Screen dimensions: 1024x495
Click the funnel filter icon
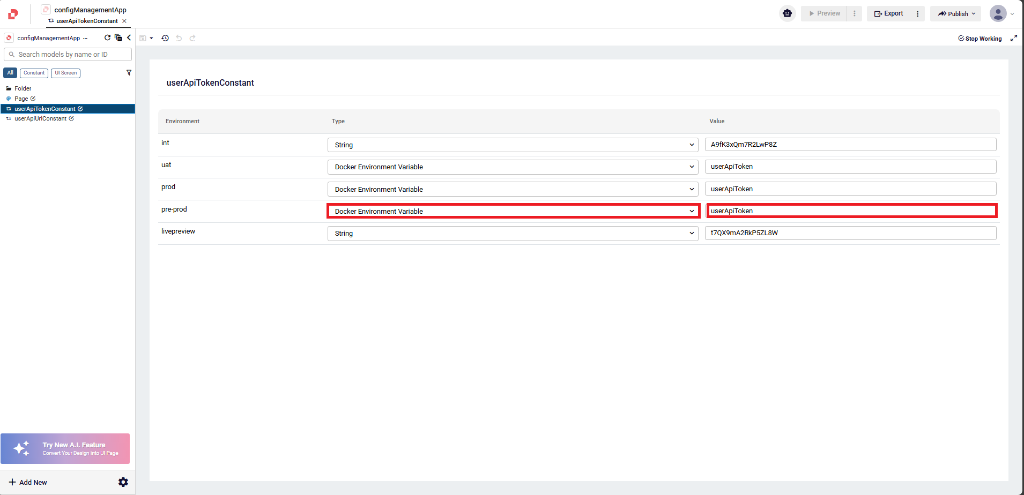pos(129,73)
